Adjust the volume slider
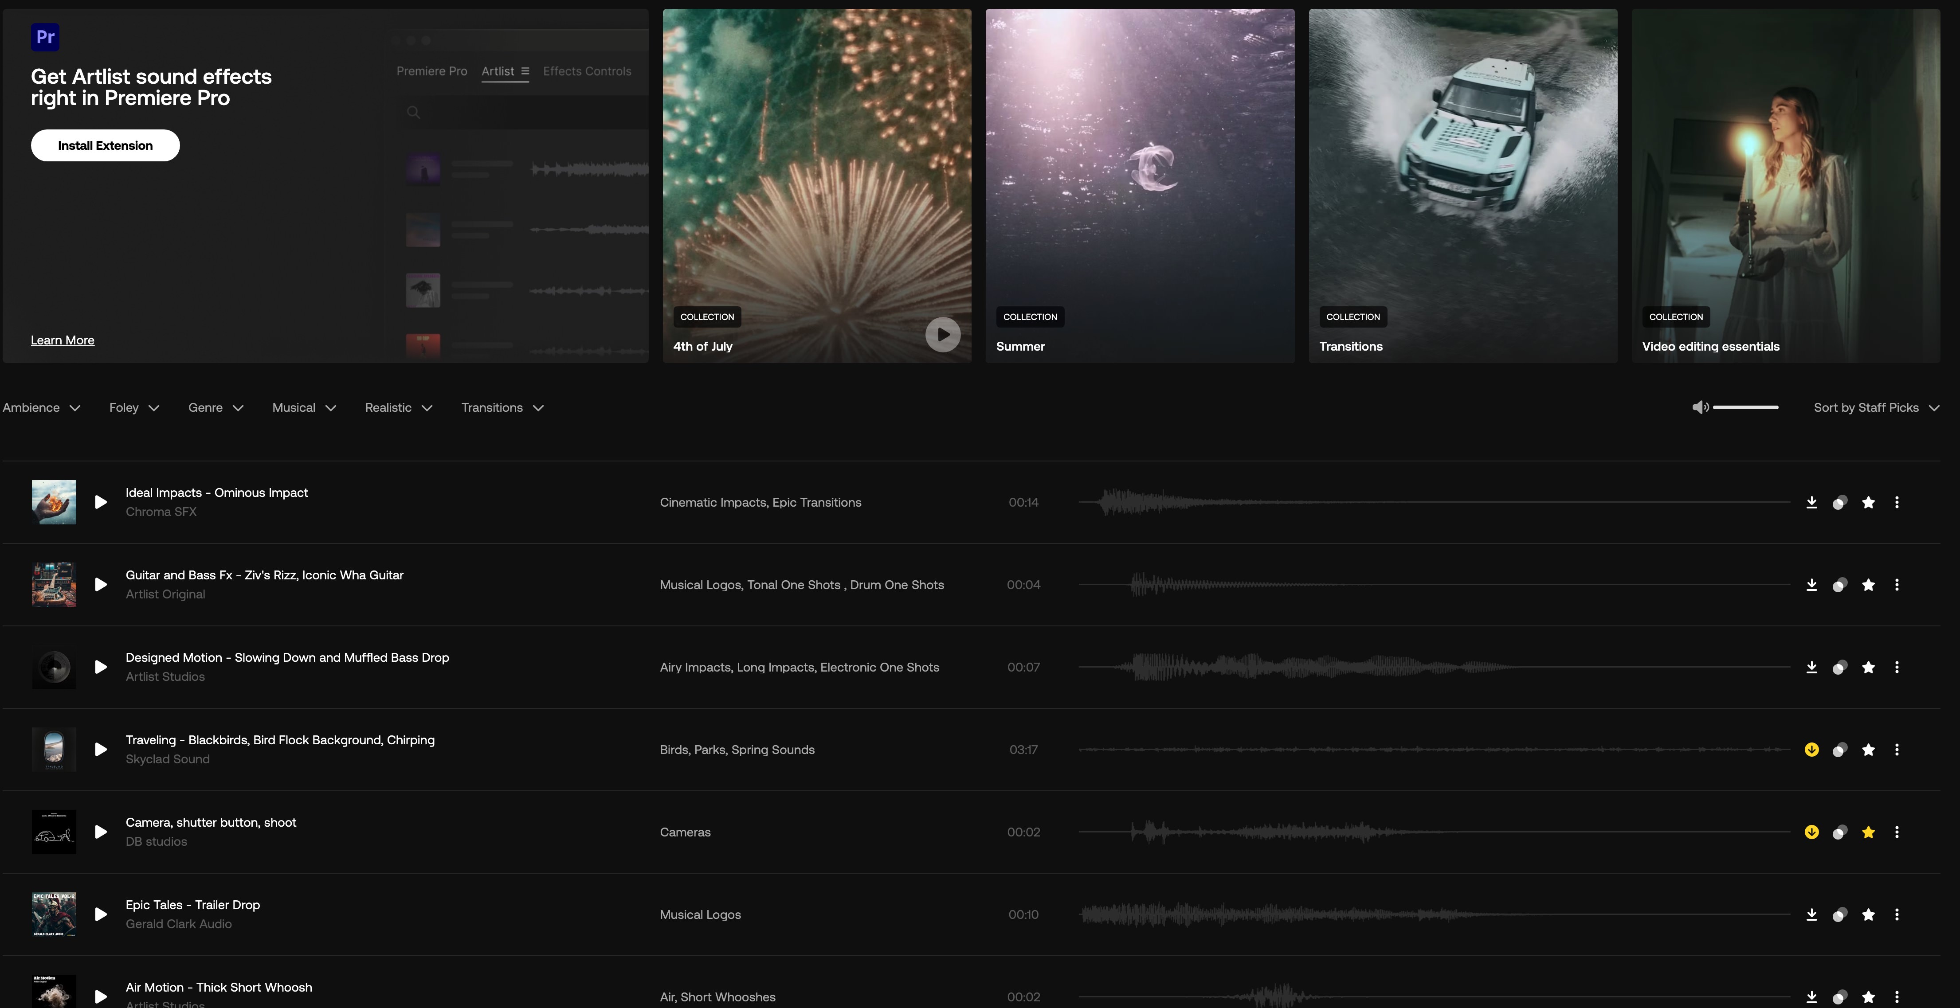1960x1008 pixels. (1745, 408)
